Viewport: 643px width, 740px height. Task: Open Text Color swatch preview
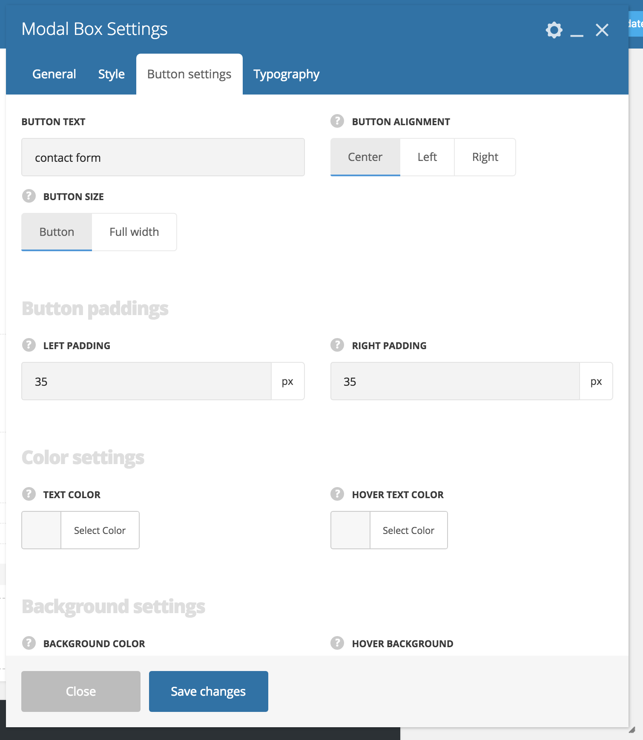tap(41, 530)
